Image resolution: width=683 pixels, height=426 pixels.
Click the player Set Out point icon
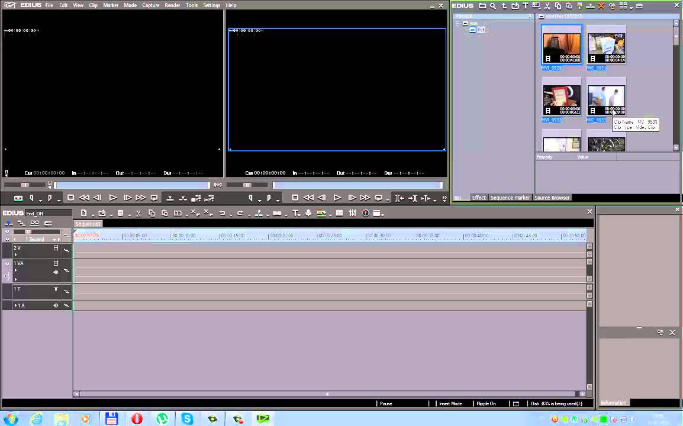[50, 198]
